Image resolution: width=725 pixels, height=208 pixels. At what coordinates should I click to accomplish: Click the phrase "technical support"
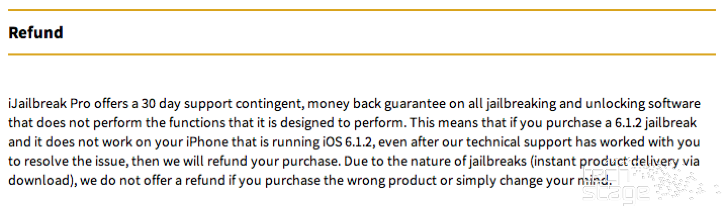click(519, 142)
